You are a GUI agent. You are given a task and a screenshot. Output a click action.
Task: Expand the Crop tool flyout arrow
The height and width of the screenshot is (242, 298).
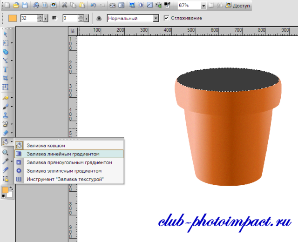pos(12,78)
